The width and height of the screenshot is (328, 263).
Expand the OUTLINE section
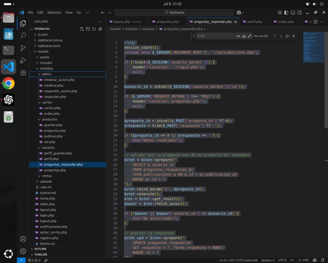[67, 249]
